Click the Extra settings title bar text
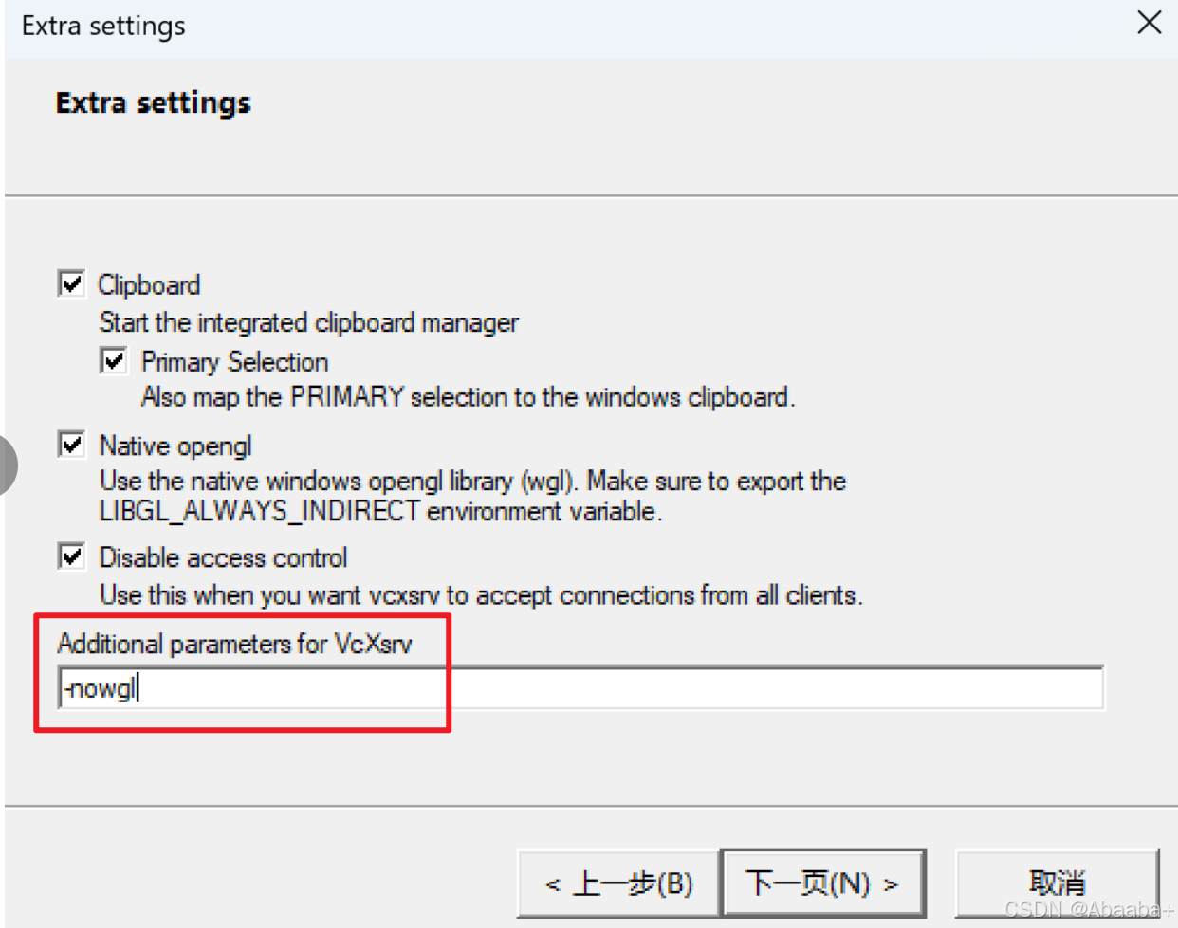 pos(103,26)
